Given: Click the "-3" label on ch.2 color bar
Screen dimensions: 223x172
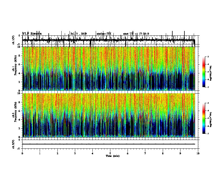Looking at the screenshot, I should point(208,103).
